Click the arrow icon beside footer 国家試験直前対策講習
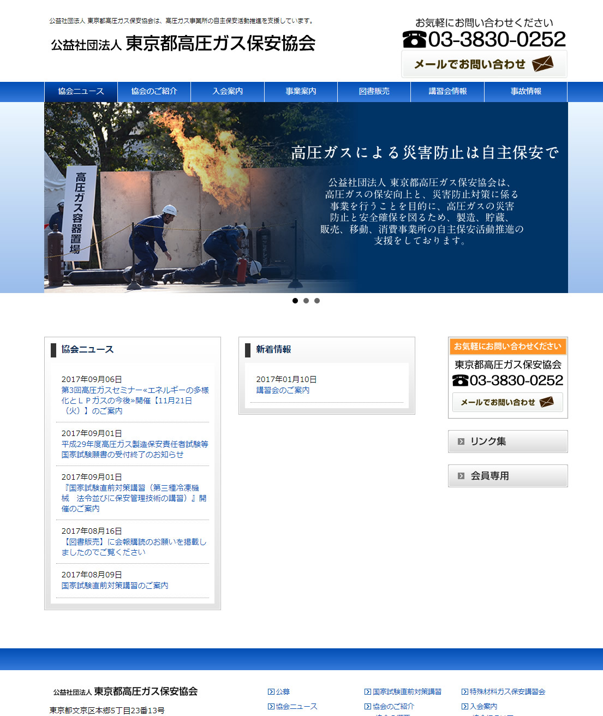The width and height of the screenshot is (603, 716). point(368,691)
